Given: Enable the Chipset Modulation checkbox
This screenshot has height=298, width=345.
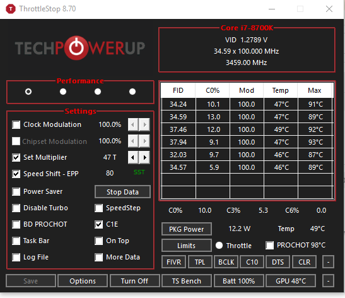Looking at the screenshot, I should point(16,141).
